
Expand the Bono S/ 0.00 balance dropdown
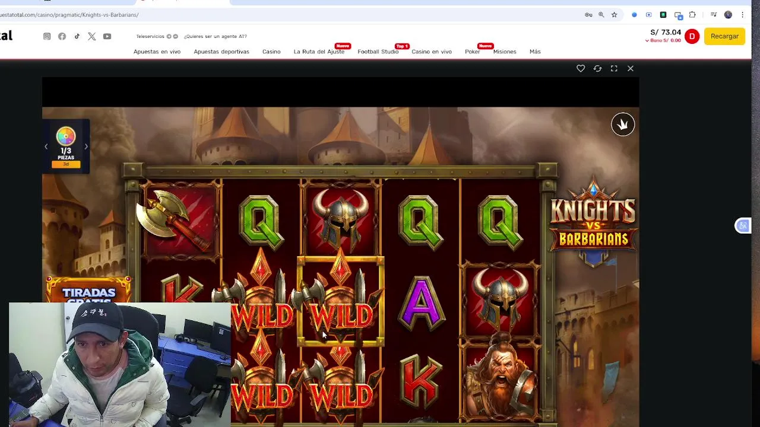pyautogui.click(x=663, y=40)
